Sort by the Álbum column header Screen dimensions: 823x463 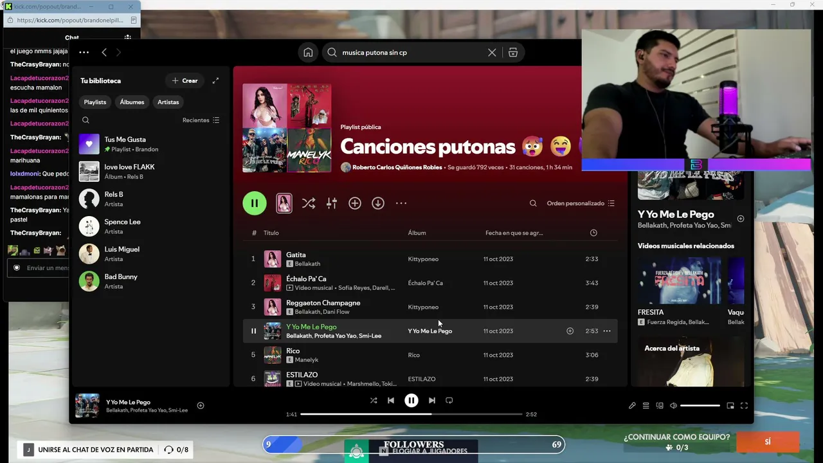pyautogui.click(x=417, y=233)
